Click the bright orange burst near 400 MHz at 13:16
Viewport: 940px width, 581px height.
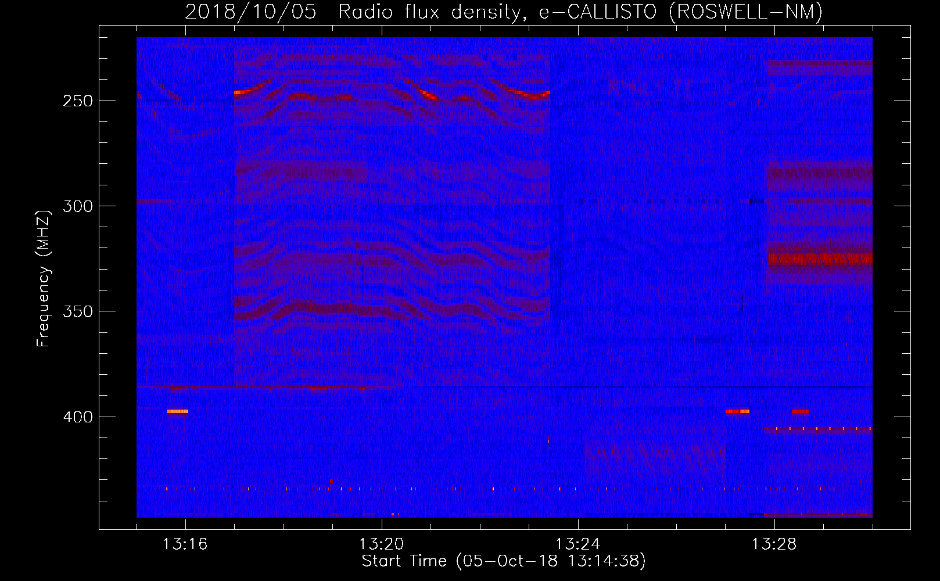click(178, 411)
